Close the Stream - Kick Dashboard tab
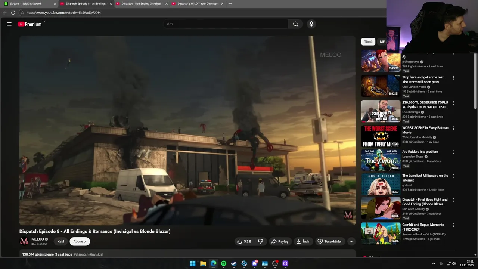 (55, 4)
